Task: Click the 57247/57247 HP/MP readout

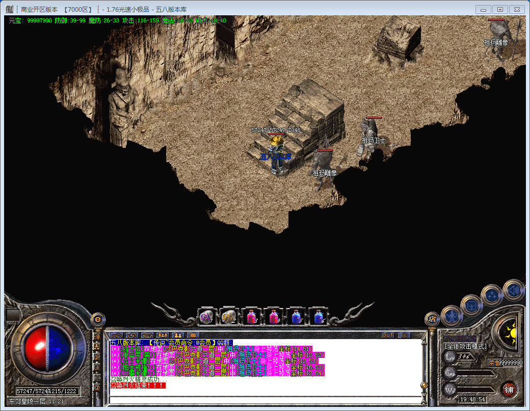Action: pos(47,391)
